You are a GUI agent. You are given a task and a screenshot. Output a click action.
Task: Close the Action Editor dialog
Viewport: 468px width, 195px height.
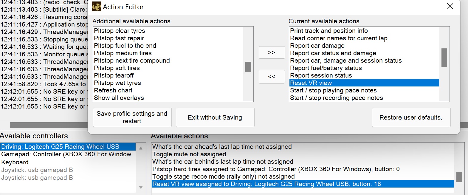(450, 6)
